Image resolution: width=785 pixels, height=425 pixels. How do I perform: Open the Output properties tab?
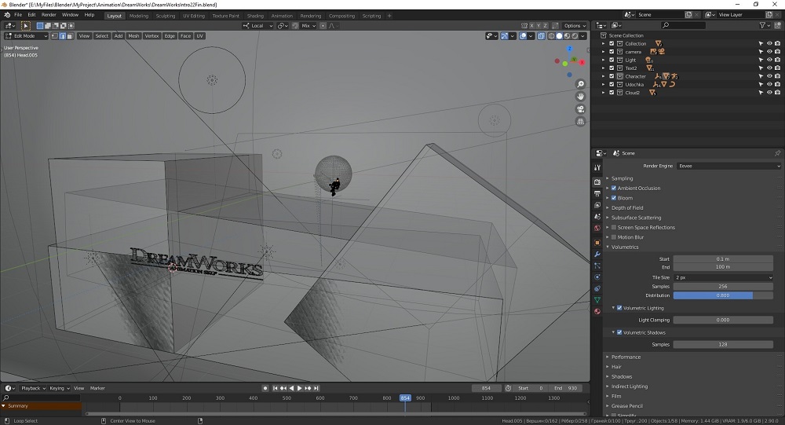pyautogui.click(x=597, y=193)
